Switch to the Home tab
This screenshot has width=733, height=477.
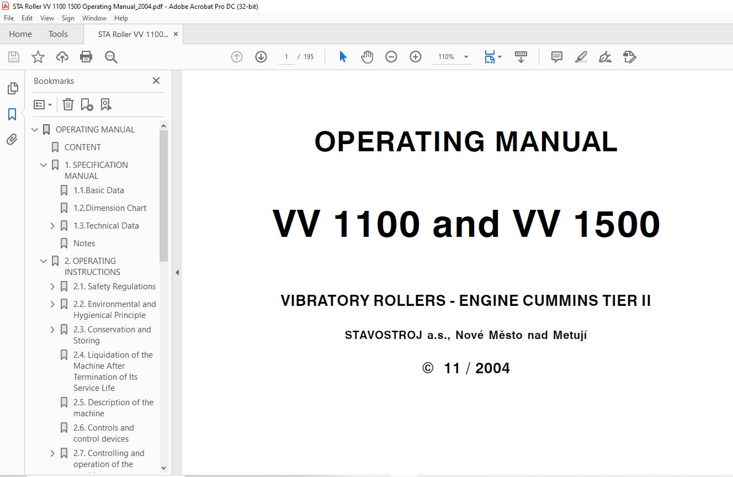(20, 34)
